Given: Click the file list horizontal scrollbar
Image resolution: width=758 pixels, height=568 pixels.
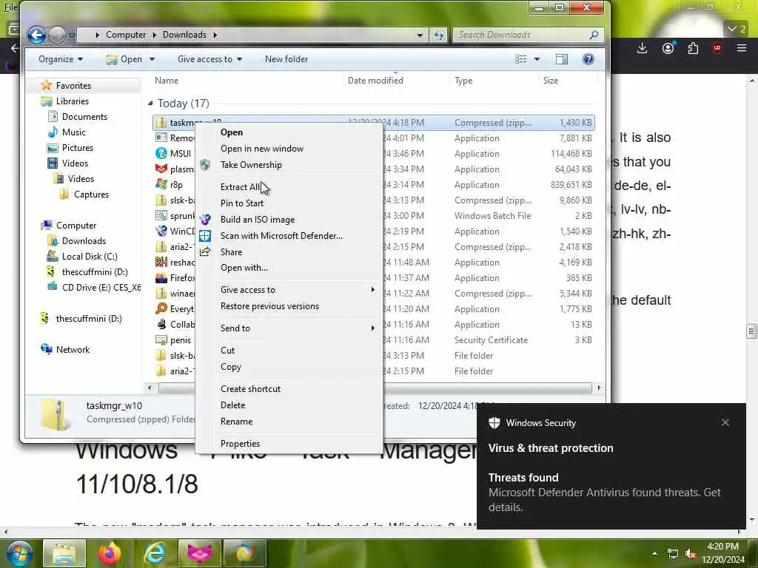Looking at the screenshot, I should pos(375,388).
